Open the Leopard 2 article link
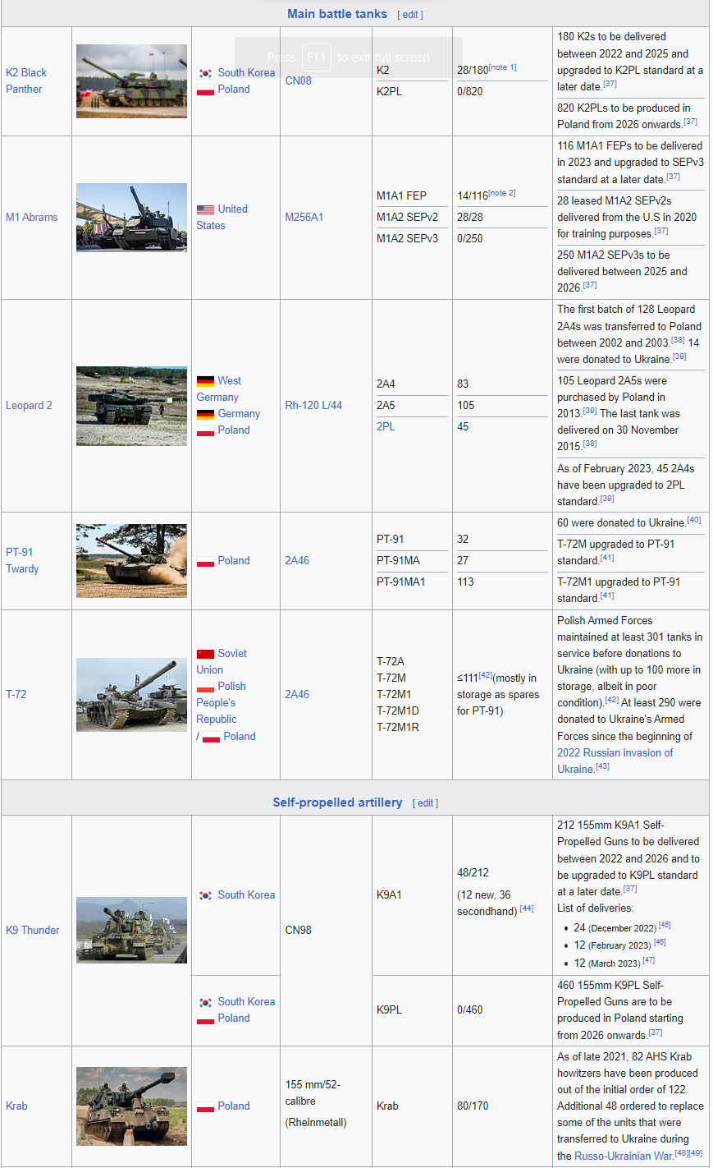The height and width of the screenshot is (1168, 713). (29, 406)
